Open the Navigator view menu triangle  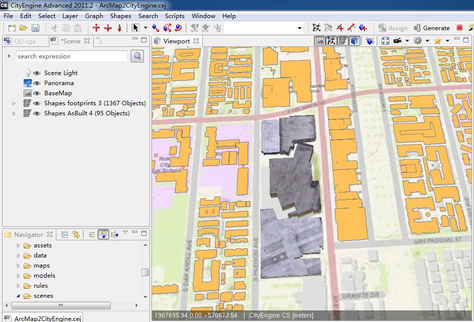click(125, 232)
